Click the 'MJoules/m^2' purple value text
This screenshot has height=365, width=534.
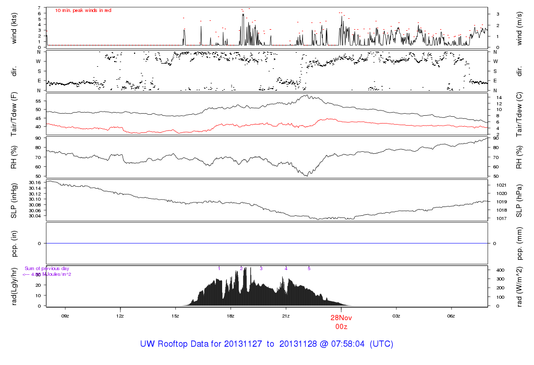tap(56, 274)
